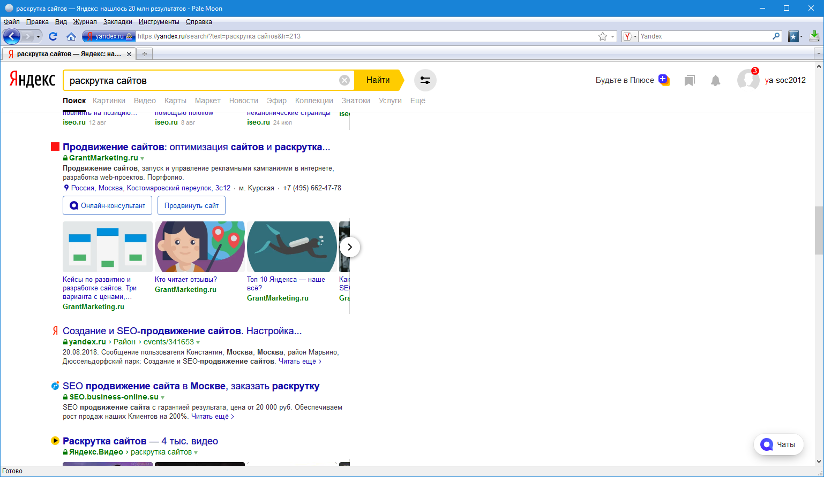824x477 pixels.
Task: Reload the page with the refresh icon
Action: coord(53,36)
